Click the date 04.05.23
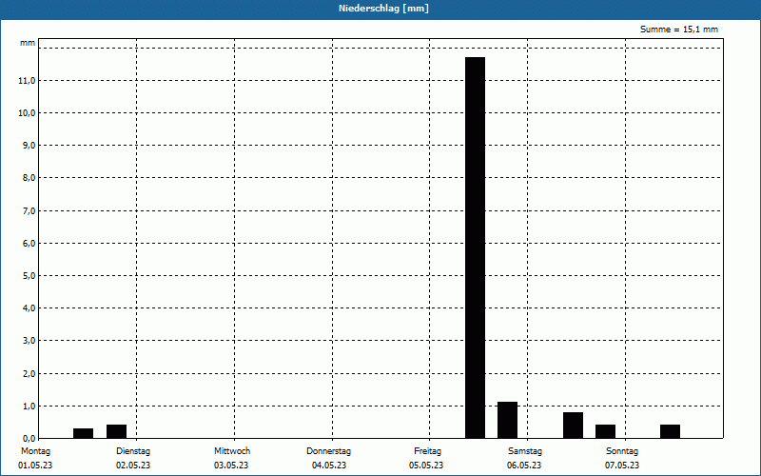 click(329, 466)
